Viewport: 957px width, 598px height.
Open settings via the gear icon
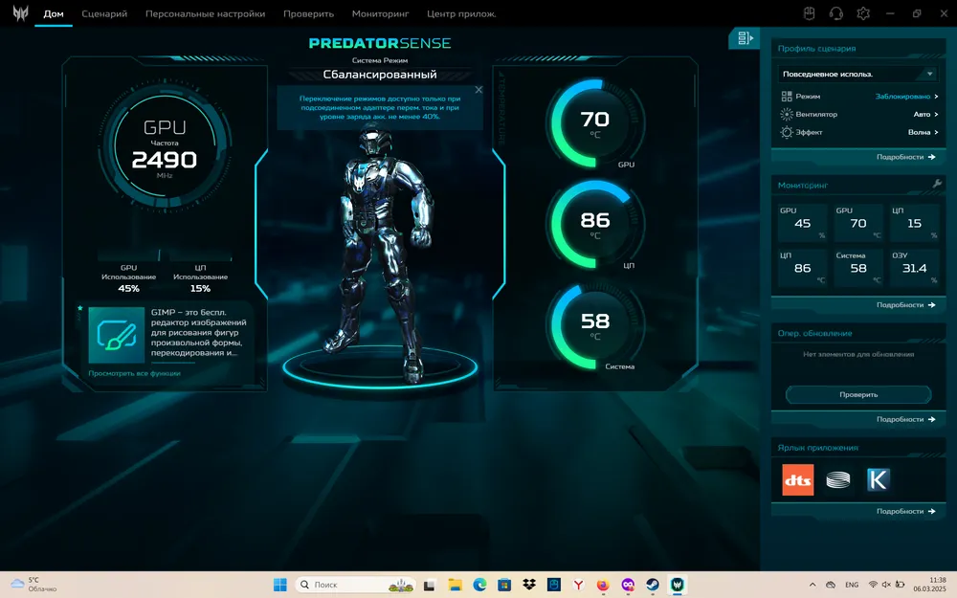pyautogui.click(x=863, y=13)
